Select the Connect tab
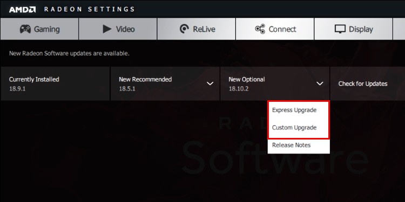 [275, 29]
